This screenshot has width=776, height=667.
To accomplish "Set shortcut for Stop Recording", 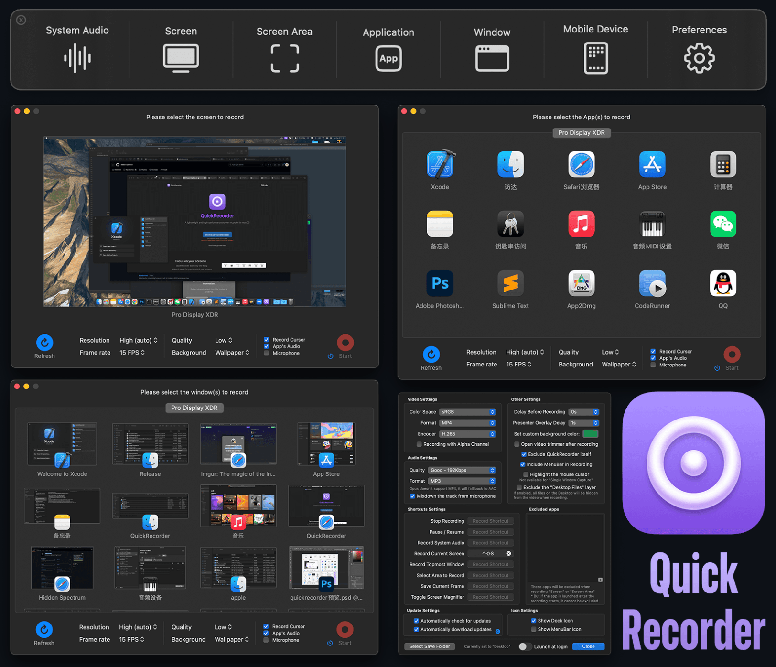I will tap(491, 521).
